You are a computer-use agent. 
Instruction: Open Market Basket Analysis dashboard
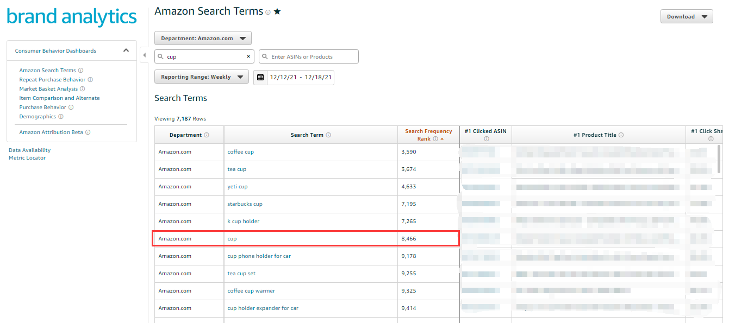tap(48, 89)
